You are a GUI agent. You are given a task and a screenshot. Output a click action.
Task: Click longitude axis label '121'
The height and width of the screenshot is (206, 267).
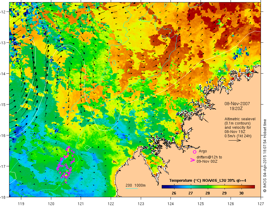pyautogui.click(x=81, y=204)
